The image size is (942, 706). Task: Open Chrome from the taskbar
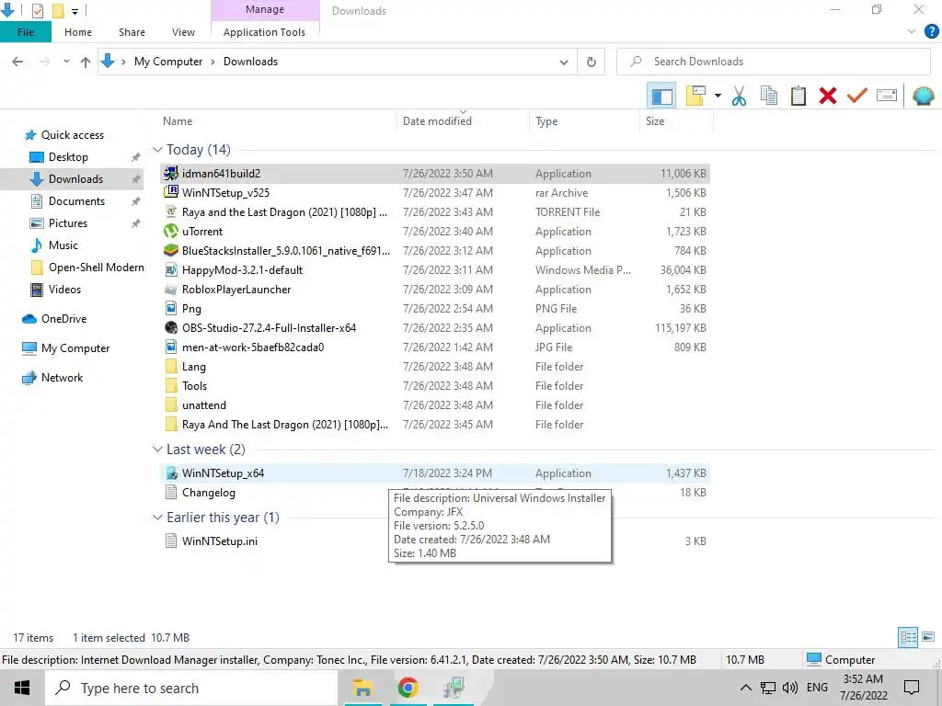point(408,688)
